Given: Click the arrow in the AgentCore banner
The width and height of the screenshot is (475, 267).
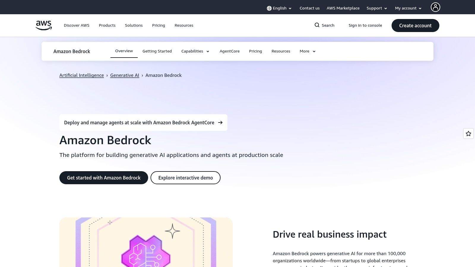Looking at the screenshot, I should point(220,123).
